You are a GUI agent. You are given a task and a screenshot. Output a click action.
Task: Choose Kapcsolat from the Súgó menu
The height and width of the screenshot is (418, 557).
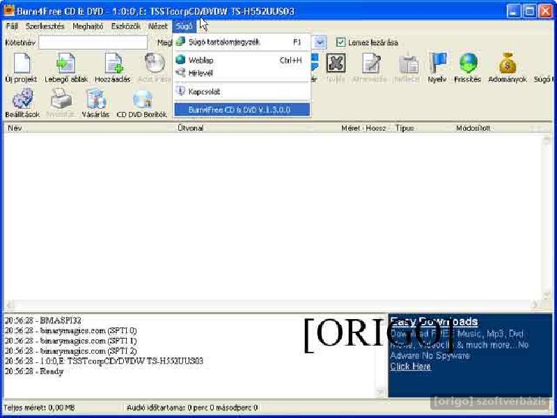tap(242, 91)
